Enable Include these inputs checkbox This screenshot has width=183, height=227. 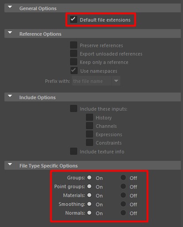pyautogui.click(x=74, y=108)
